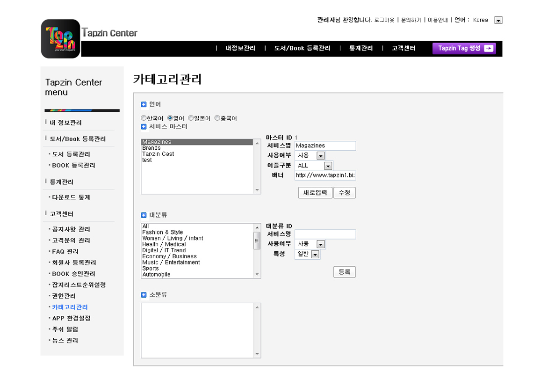Viewport: 548px width, 372px height.
Task: Open the 특성 일반 dropdown
Action: [x=315, y=254]
